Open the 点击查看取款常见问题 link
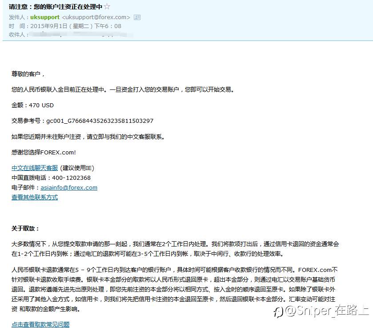The image size is (373, 332). (x=40, y=324)
